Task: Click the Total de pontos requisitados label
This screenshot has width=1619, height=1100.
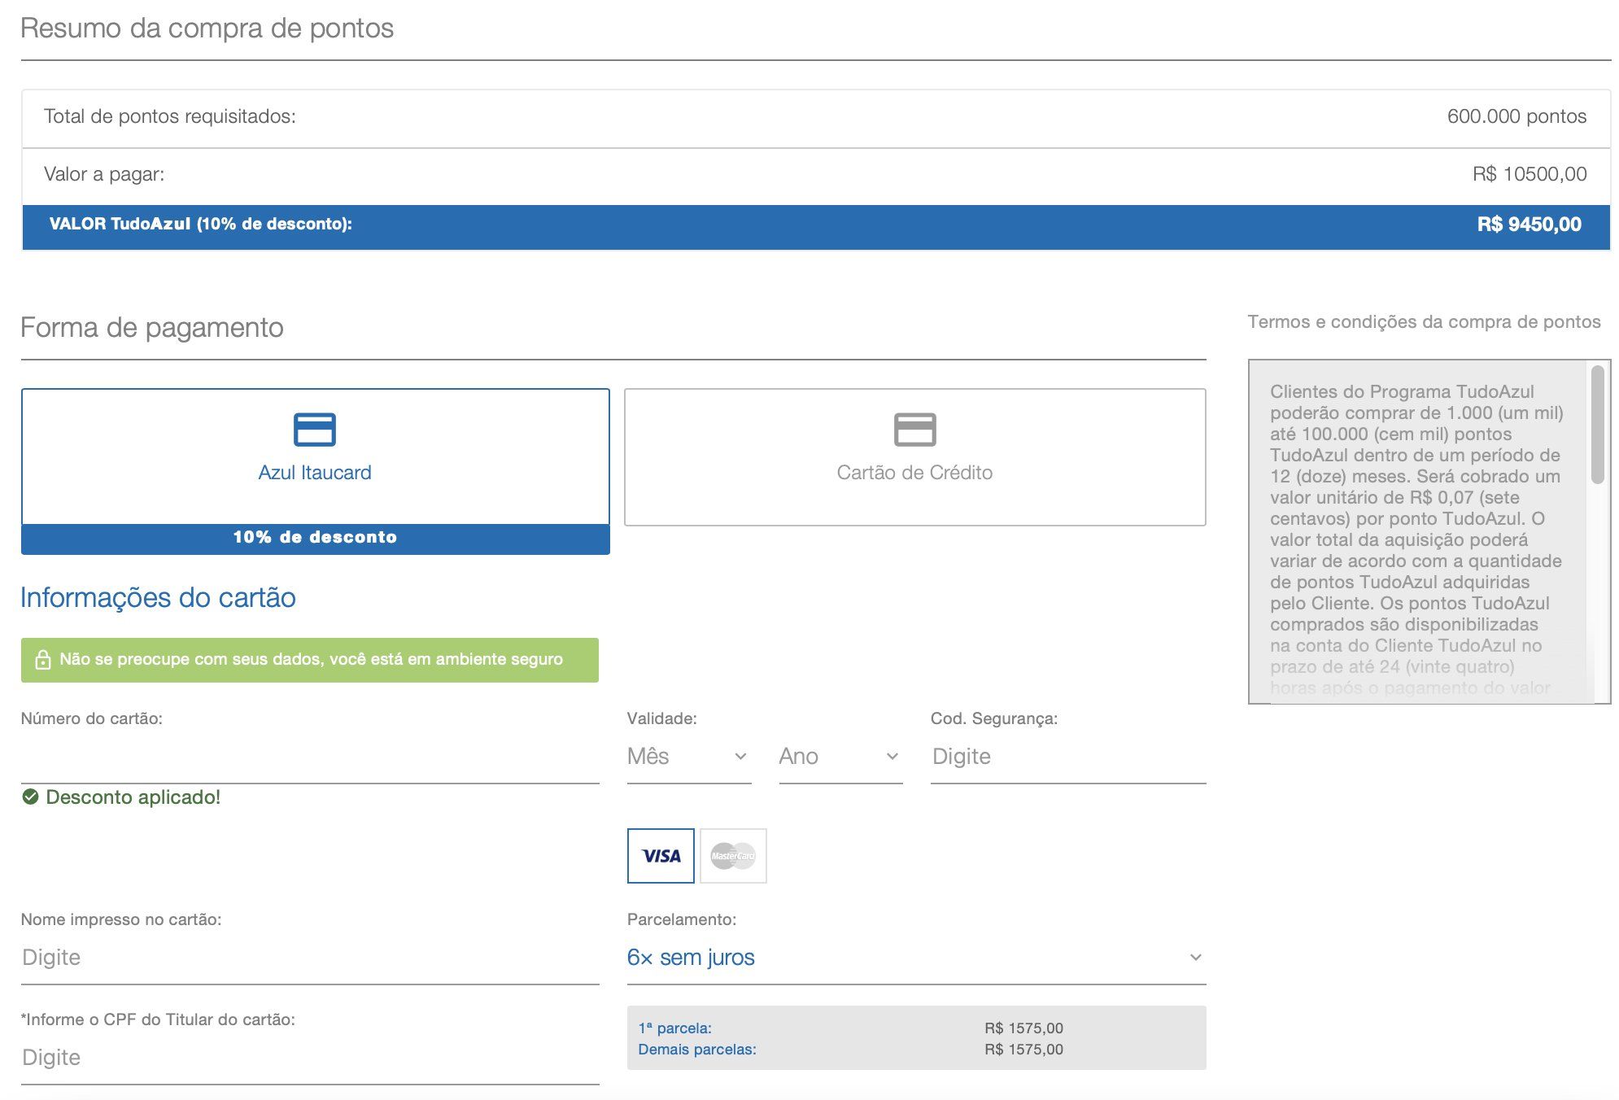Action: (x=170, y=116)
